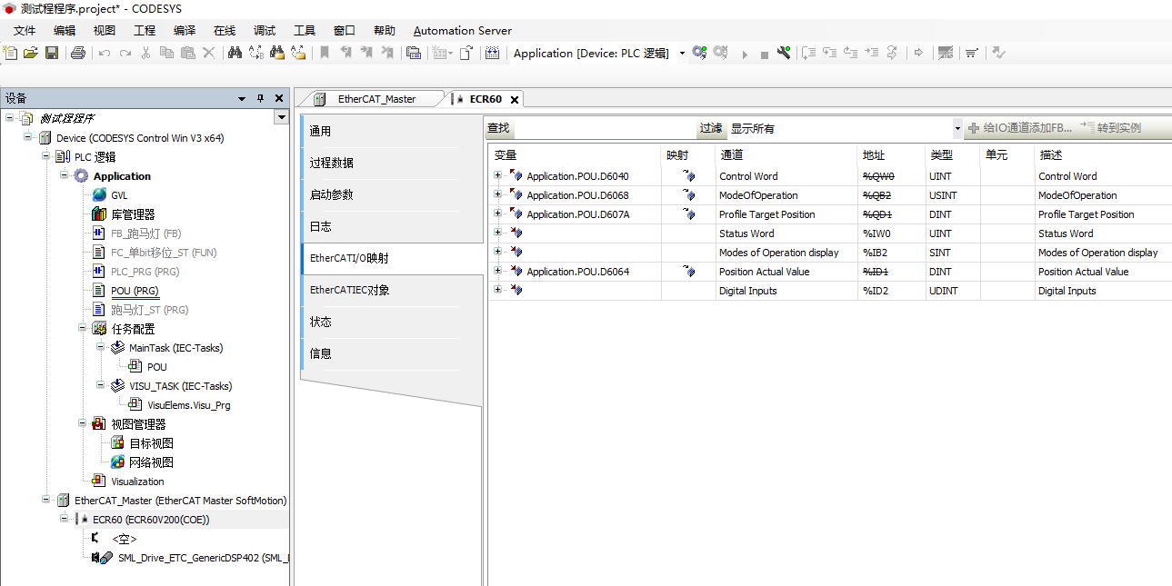
Task: Click the 变量 column header
Action: [x=575, y=154]
